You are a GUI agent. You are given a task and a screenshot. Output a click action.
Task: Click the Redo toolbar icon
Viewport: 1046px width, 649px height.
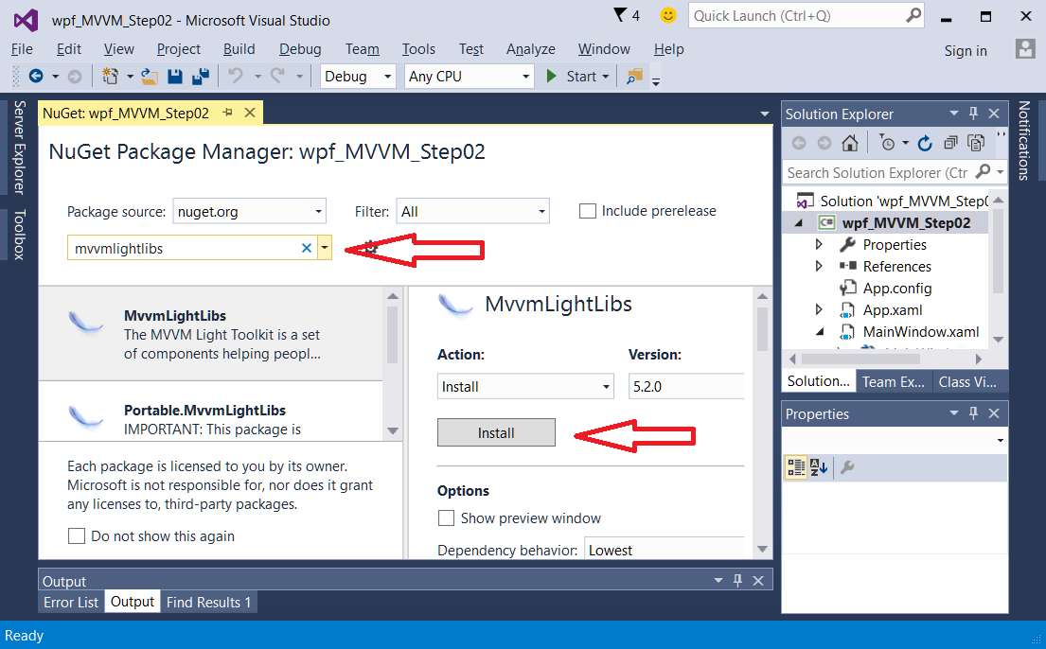click(x=278, y=76)
